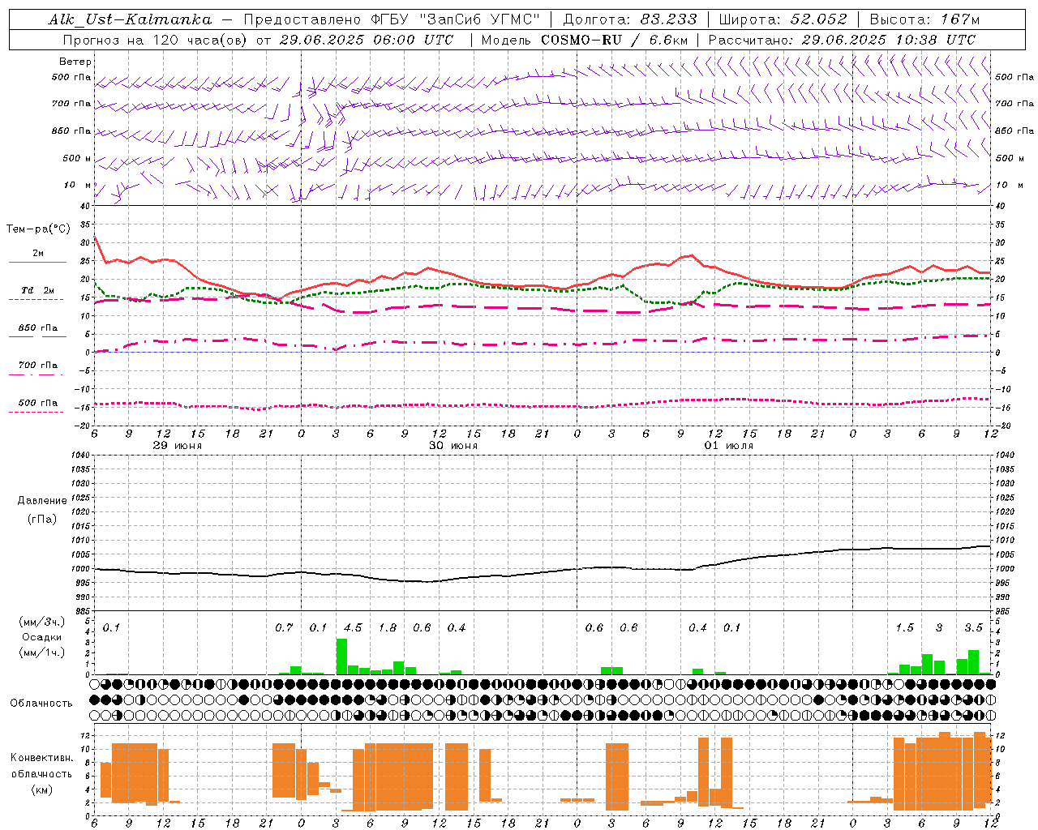The image size is (1038, 830).
Task: Click the 30 июня date label
Action: click(453, 446)
